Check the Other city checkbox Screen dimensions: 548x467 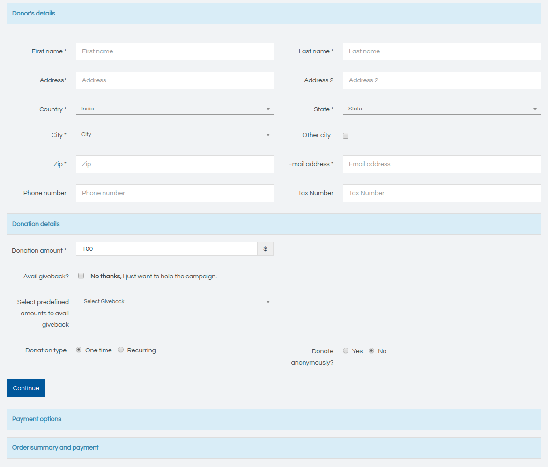(346, 136)
